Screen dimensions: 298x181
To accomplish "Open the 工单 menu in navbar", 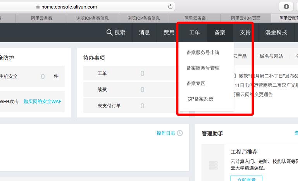I will point(195,32).
